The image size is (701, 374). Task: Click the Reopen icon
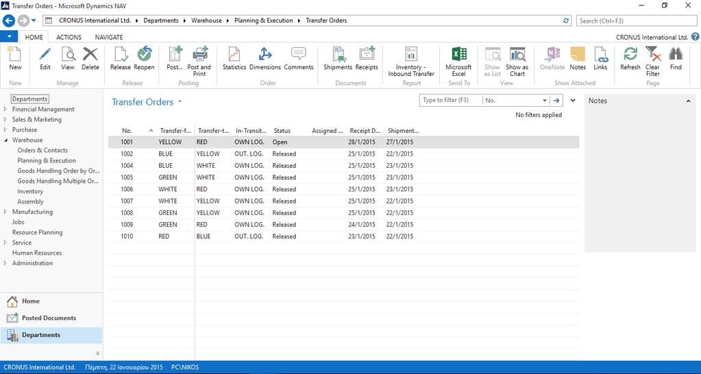pyautogui.click(x=145, y=54)
